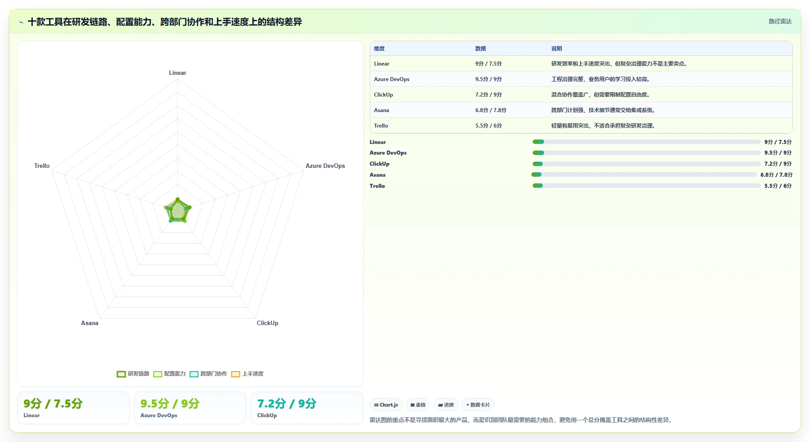Click the ClickUp label in the progress list
Screen dimensions: 810x442
coord(380,164)
